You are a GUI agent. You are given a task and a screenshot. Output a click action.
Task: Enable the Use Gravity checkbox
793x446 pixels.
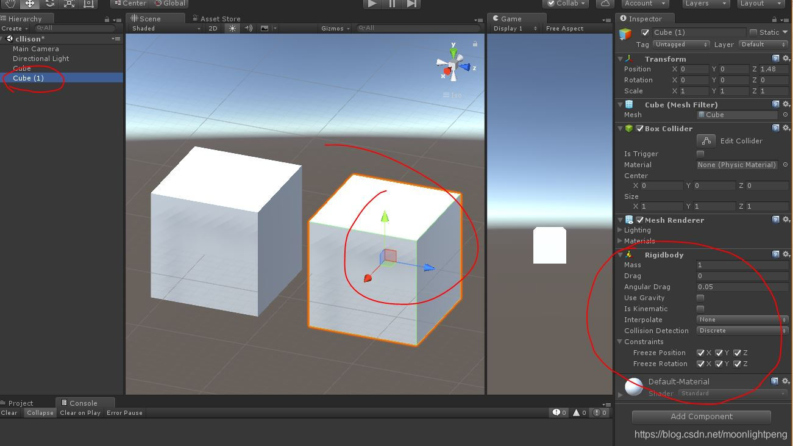pos(700,298)
